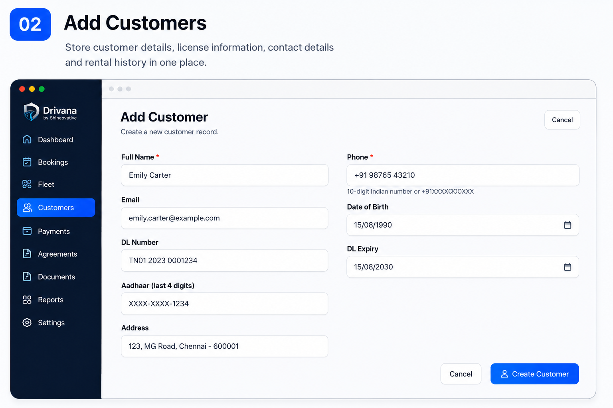Screen dimensions: 613x408
Task: Open the DL Expiry calendar picker
Action: pyautogui.click(x=568, y=267)
